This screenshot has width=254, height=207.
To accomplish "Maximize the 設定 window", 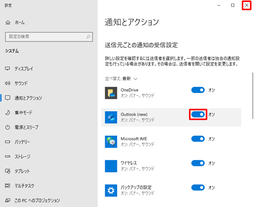I will [x=233, y=5].
